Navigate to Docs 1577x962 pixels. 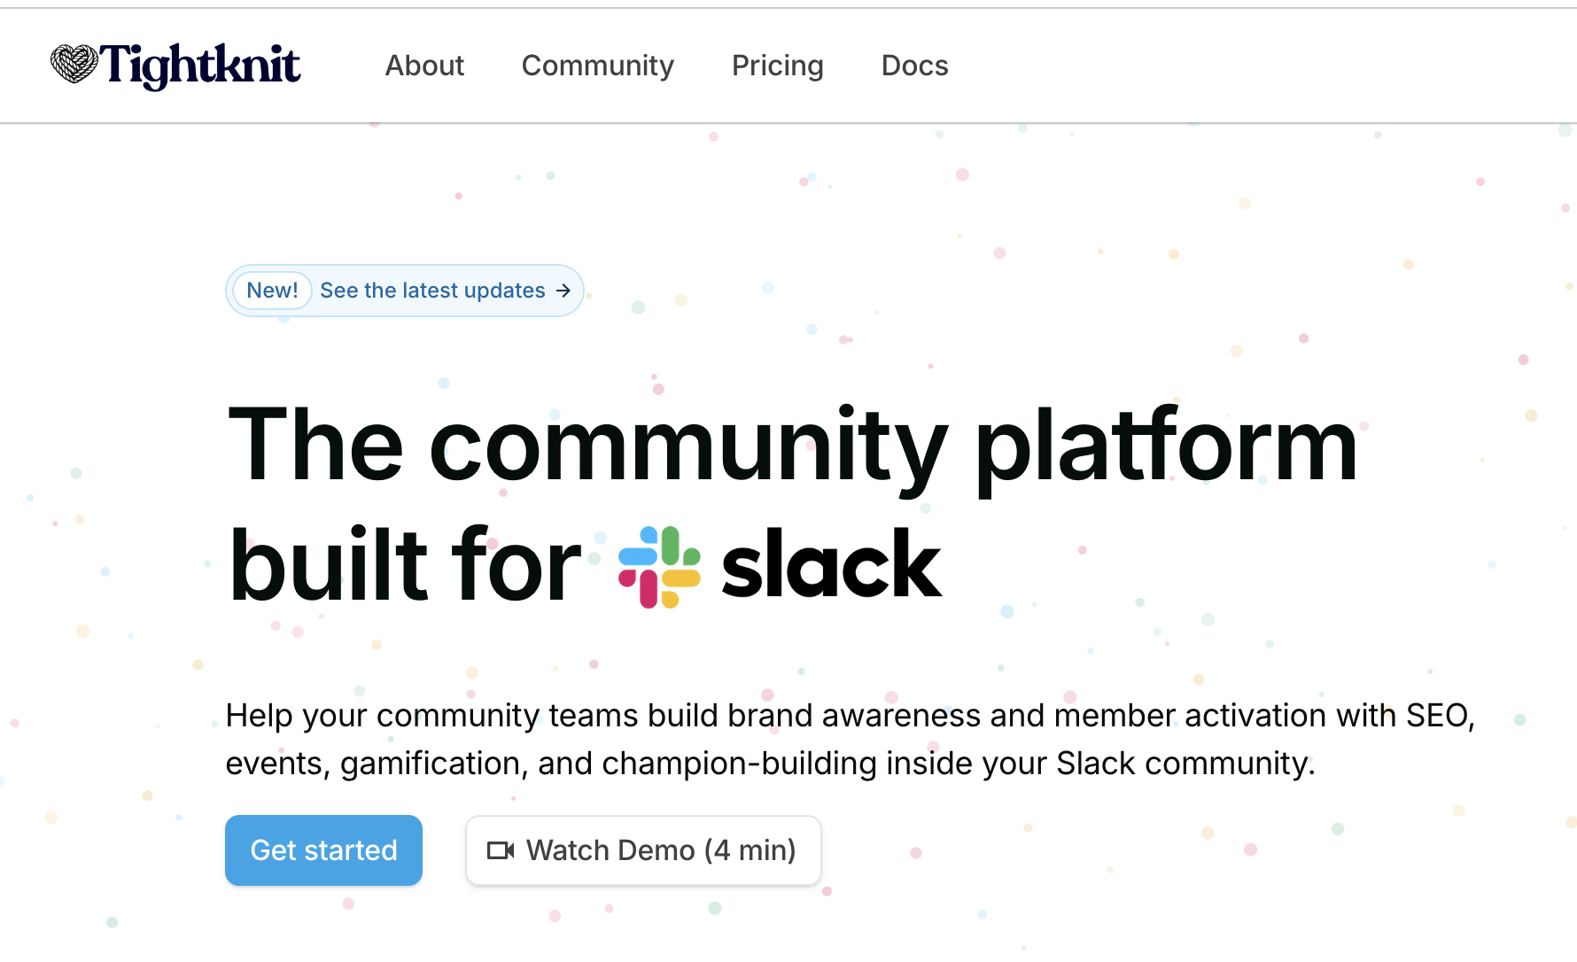tap(914, 66)
